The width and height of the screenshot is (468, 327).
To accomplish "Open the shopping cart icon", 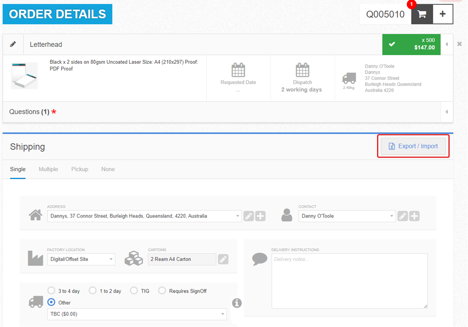I will (422, 14).
